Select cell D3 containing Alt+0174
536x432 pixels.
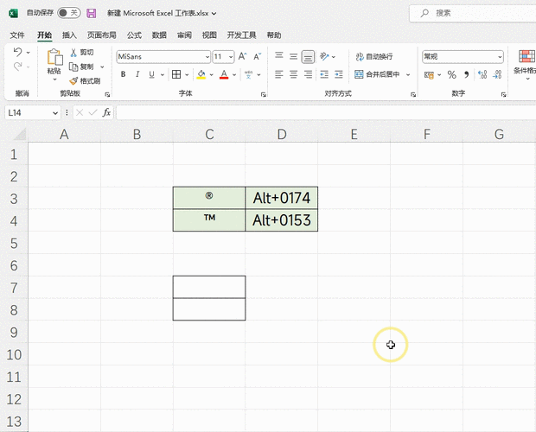pyautogui.click(x=281, y=198)
